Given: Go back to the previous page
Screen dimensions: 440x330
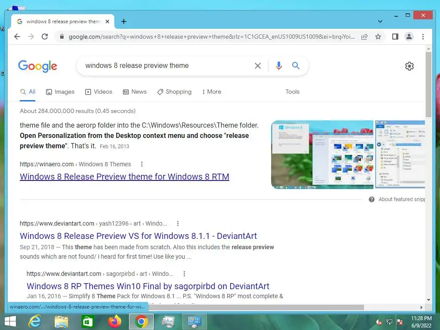Looking at the screenshot, I should [17, 37].
